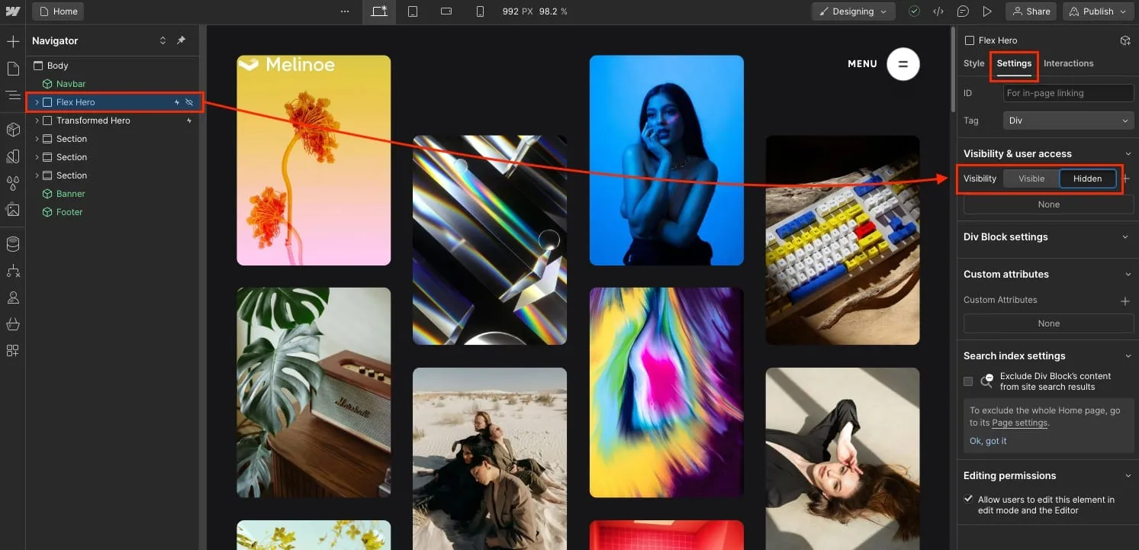Open Flex Hero interactions lightning icon
This screenshot has height=550, width=1139.
tap(177, 102)
